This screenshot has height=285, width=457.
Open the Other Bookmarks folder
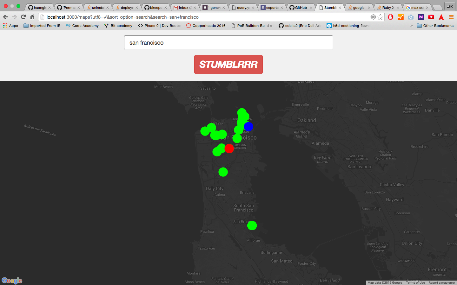tap(435, 26)
